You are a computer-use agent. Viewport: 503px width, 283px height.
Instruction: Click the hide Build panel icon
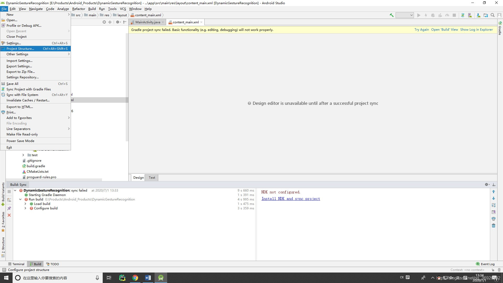(494, 184)
